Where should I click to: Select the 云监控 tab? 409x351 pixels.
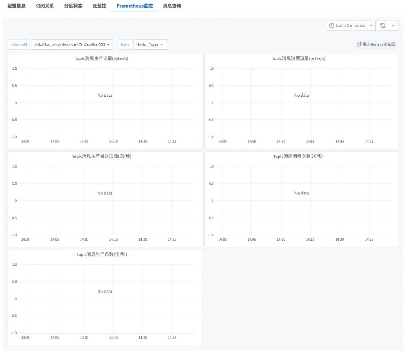coord(99,6)
